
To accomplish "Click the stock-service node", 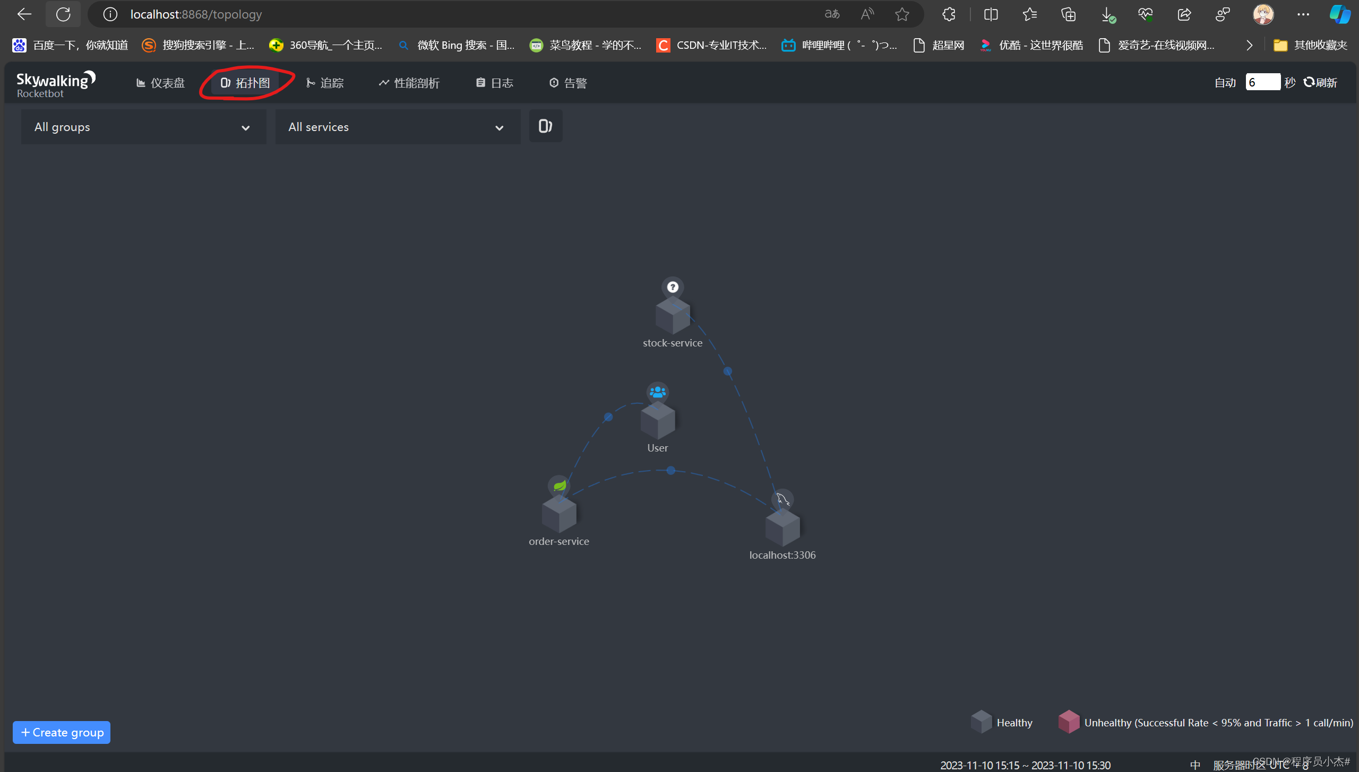I will (x=673, y=315).
